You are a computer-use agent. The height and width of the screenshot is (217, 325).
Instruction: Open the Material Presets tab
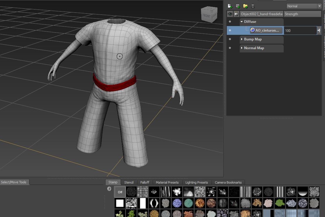167,182
